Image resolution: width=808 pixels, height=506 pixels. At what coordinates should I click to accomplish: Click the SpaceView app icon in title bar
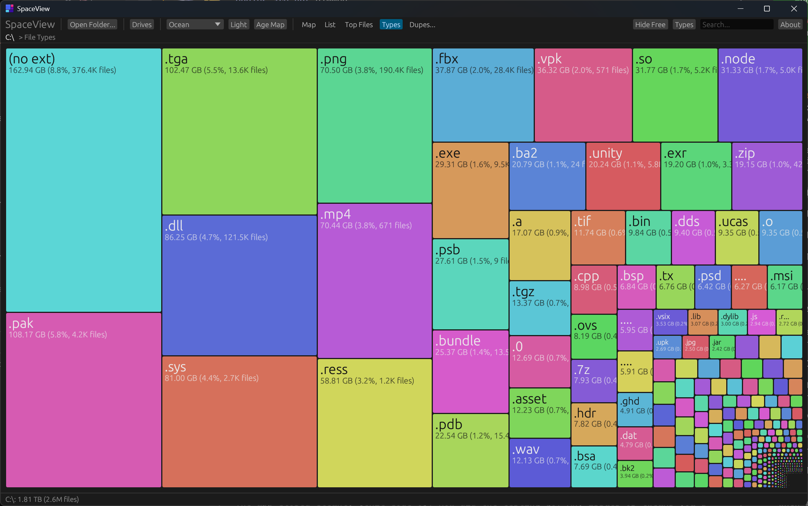pos(9,8)
